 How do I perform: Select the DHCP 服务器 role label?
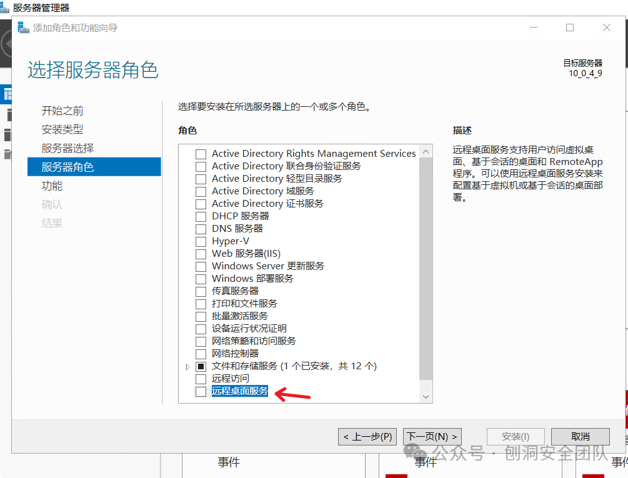click(x=241, y=216)
